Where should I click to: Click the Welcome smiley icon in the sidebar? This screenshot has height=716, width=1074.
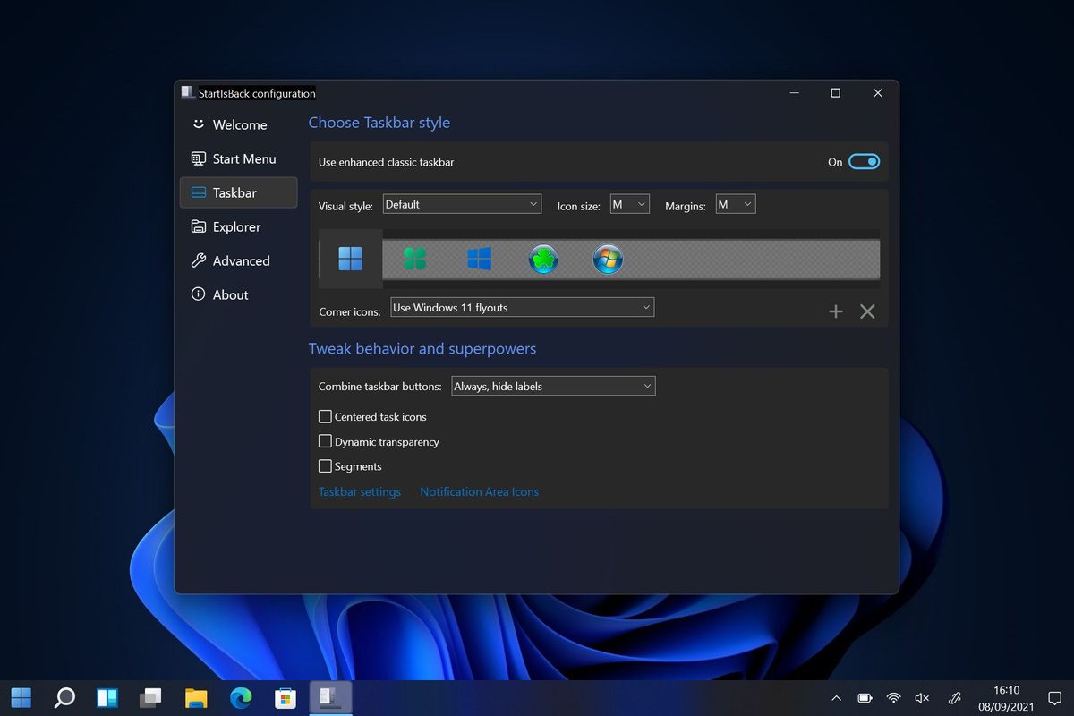point(198,124)
